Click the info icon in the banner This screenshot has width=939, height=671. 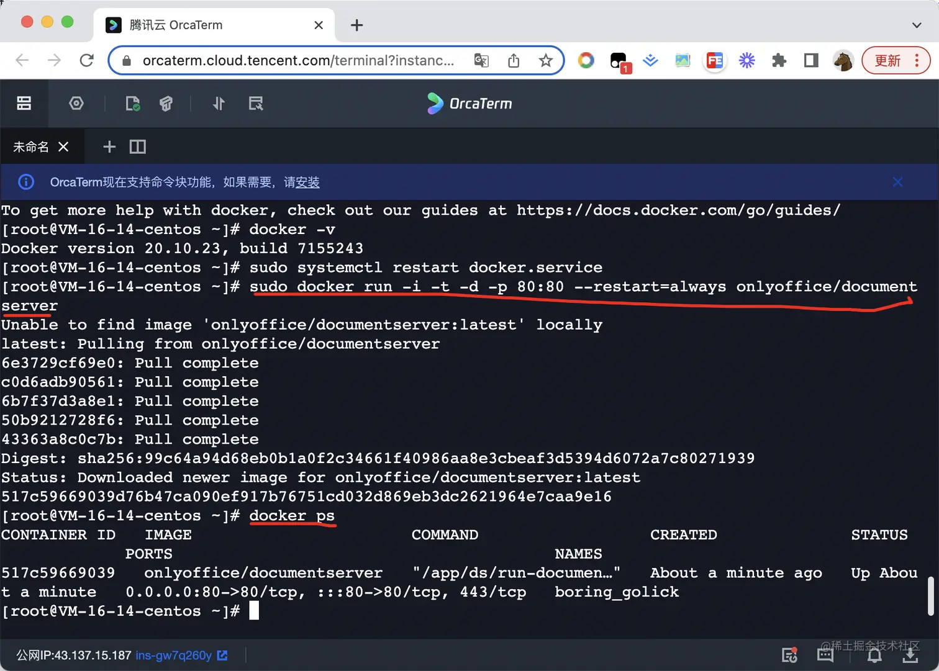[26, 182]
